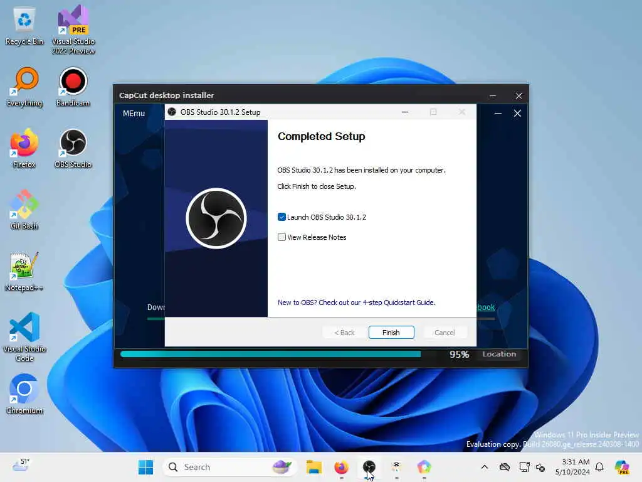Open the notification bell in system tray

pos(599,467)
